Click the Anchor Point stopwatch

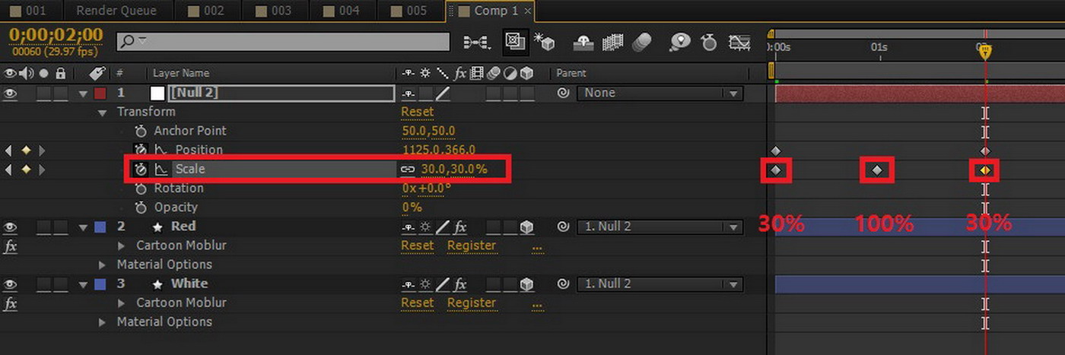140,131
